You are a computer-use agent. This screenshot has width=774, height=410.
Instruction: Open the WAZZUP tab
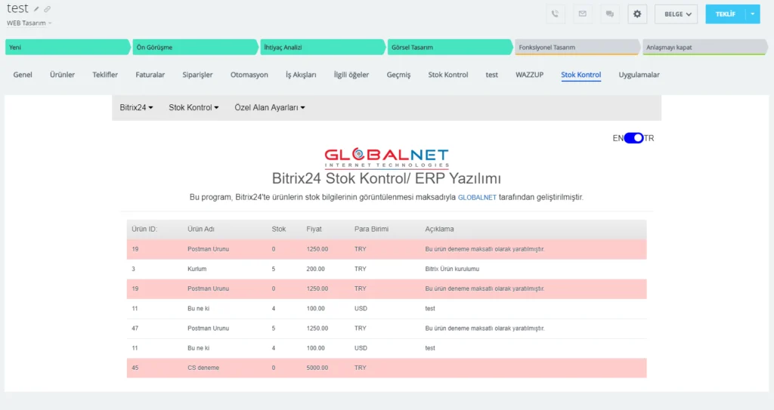click(529, 75)
